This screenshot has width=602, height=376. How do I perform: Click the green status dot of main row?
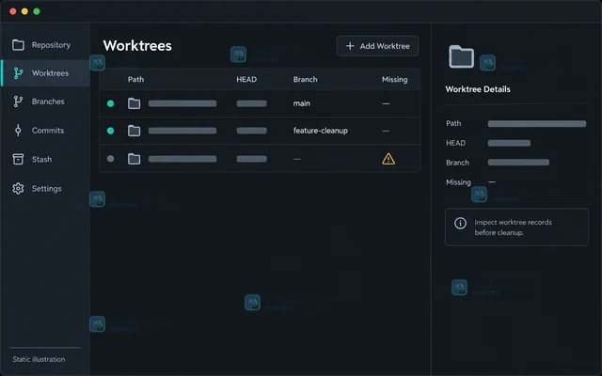[x=111, y=103]
